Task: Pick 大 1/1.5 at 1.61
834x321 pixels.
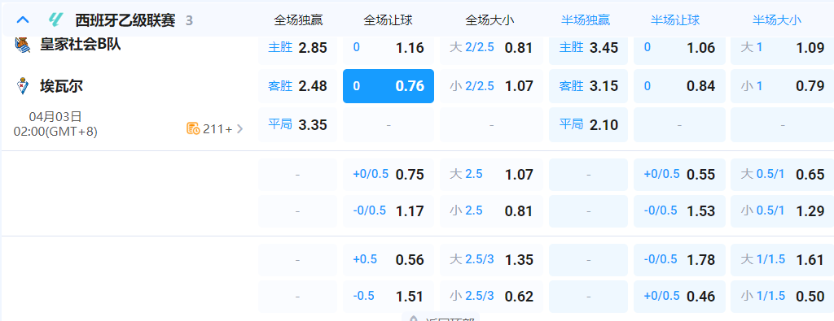Action: [783, 260]
